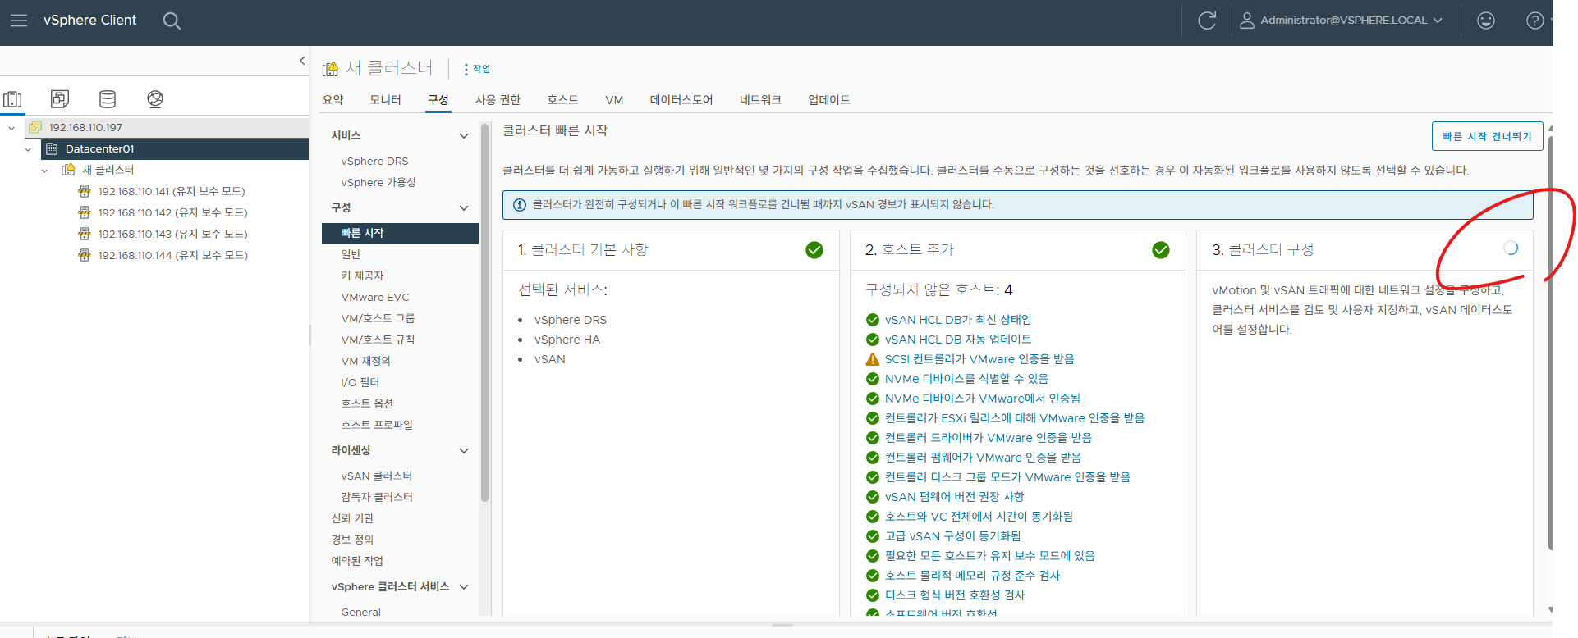Click the info icon in vSAN banner
1578x638 pixels.
(x=520, y=205)
